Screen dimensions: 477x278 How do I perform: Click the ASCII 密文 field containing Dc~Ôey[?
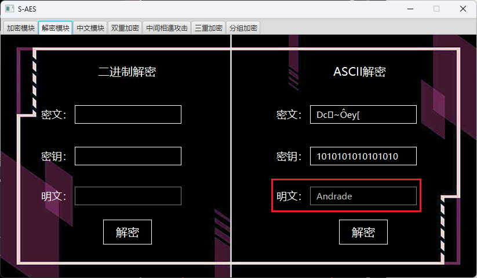[x=363, y=114]
